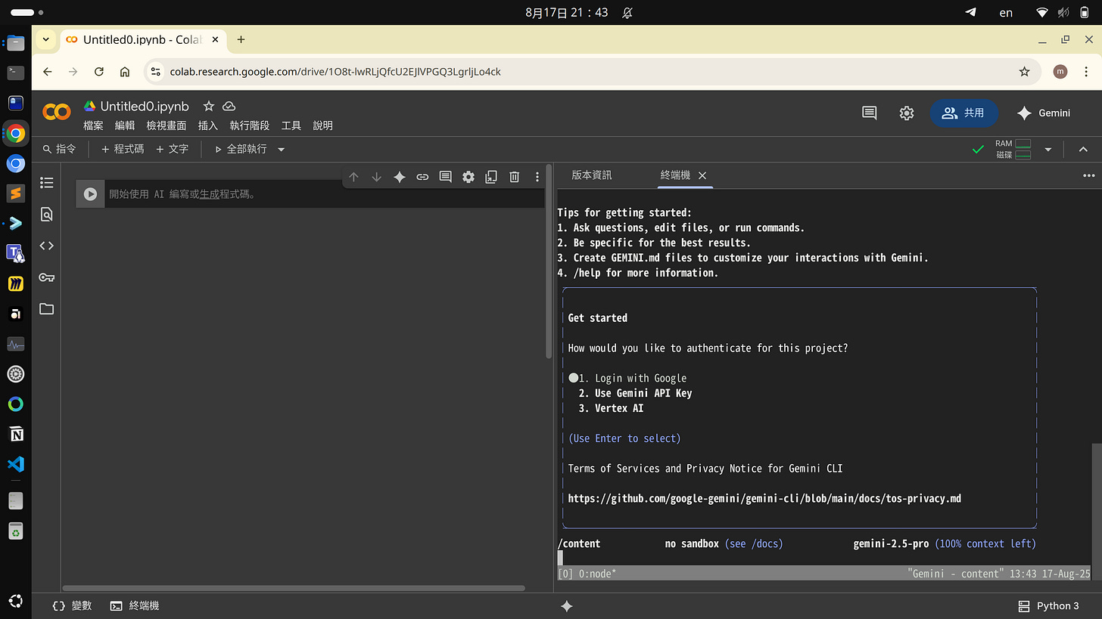The height and width of the screenshot is (619, 1102).
Task: Open the 檢視畫面 menu
Action: click(x=167, y=125)
